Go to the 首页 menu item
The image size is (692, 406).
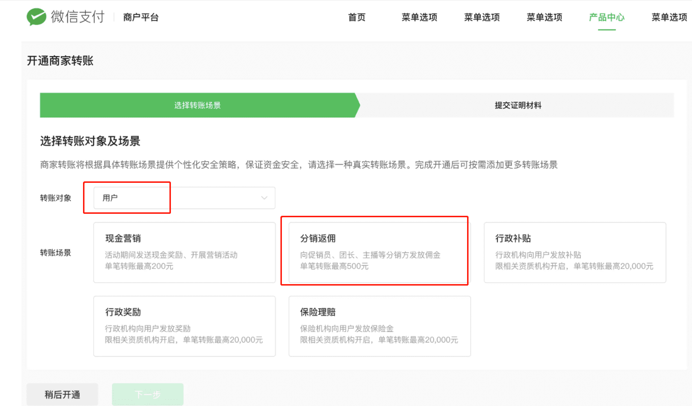coord(357,18)
